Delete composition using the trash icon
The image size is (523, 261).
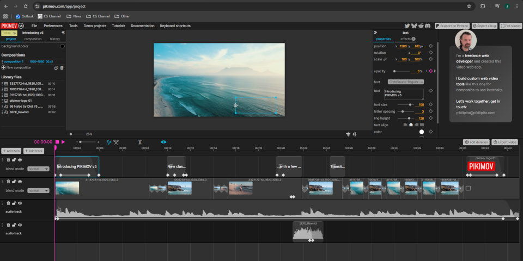coord(62,67)
